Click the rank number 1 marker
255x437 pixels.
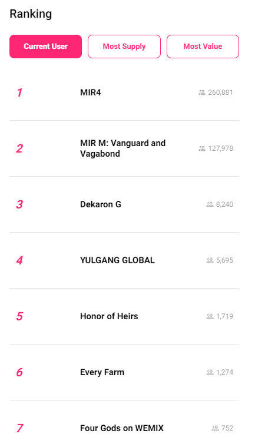(19, 93)
